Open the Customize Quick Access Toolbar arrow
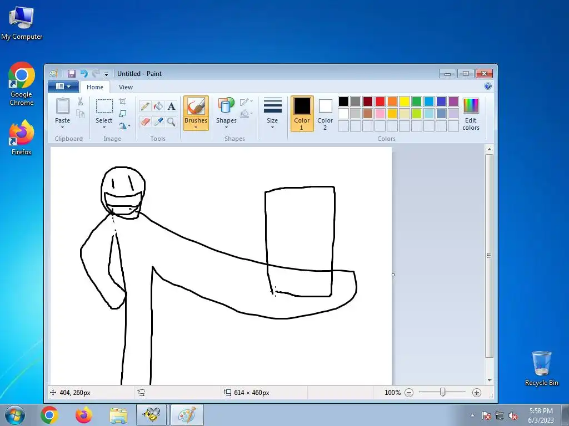Screen dimensions: 569x426 pyautogui.click(x=106, y=74)
